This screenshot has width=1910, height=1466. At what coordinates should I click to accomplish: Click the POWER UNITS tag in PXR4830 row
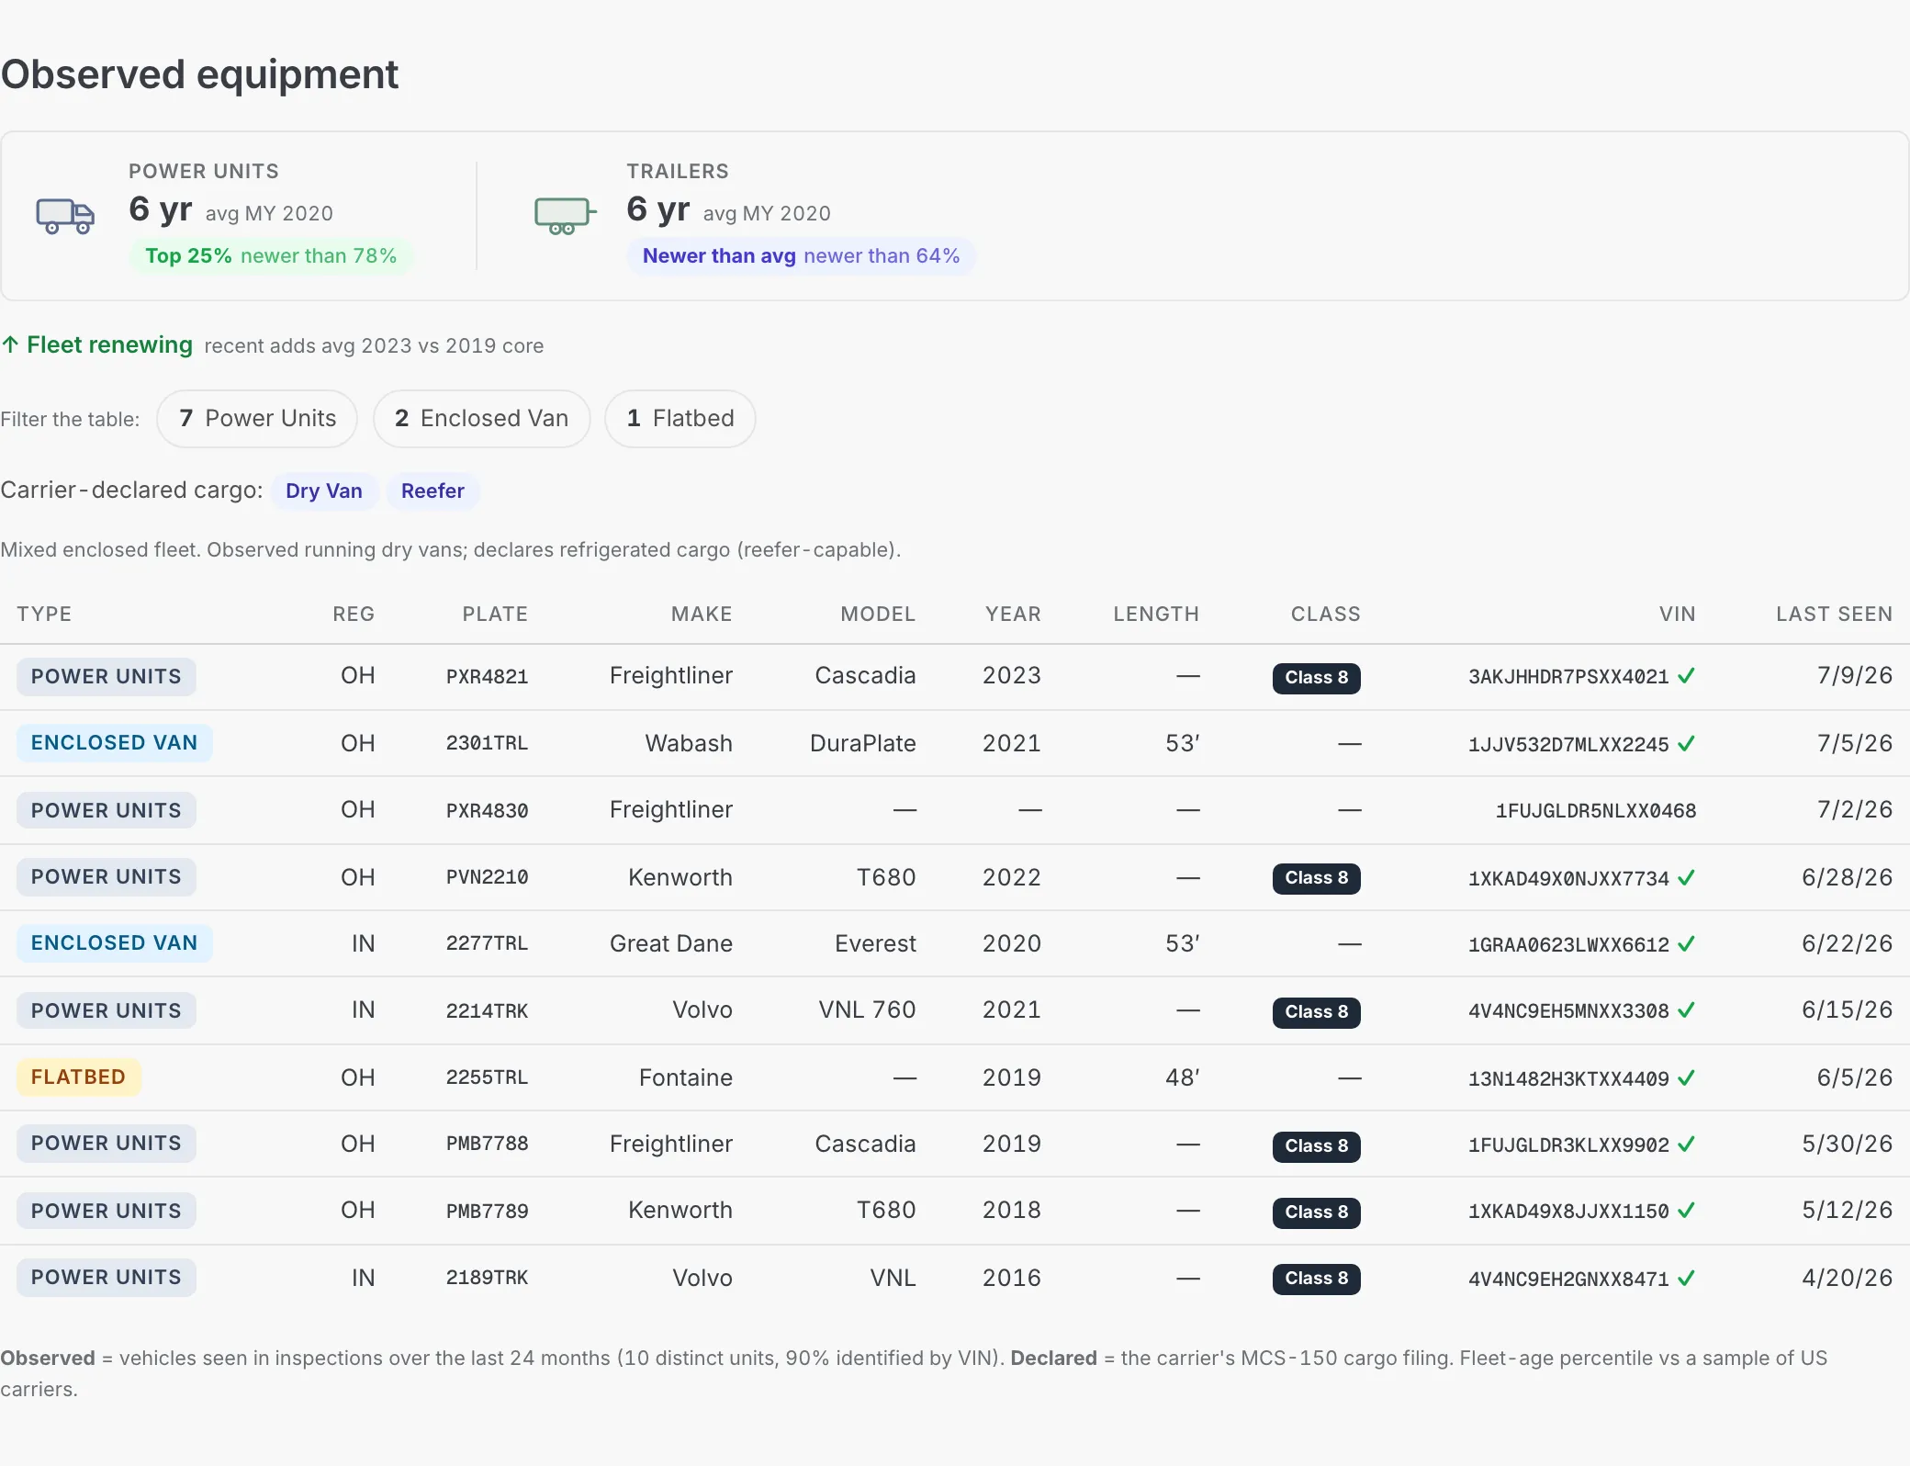point(107,811)
